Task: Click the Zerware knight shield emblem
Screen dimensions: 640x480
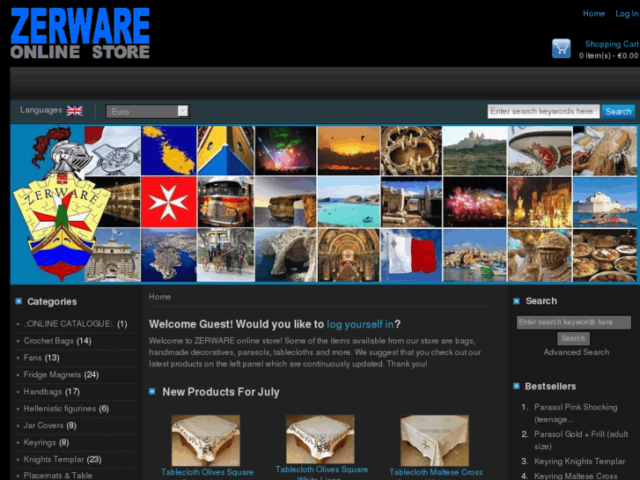Action: pos(62,204)
